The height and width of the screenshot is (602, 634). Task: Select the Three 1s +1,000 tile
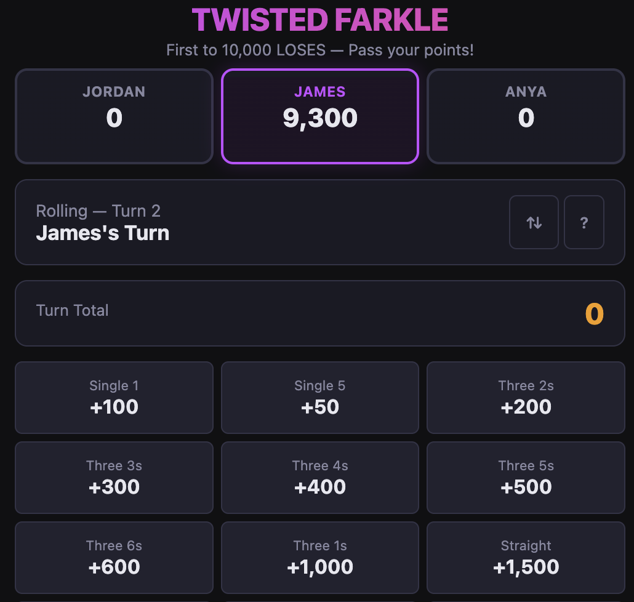coord(320,558)
